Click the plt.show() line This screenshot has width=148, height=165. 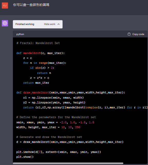(25, 157)
